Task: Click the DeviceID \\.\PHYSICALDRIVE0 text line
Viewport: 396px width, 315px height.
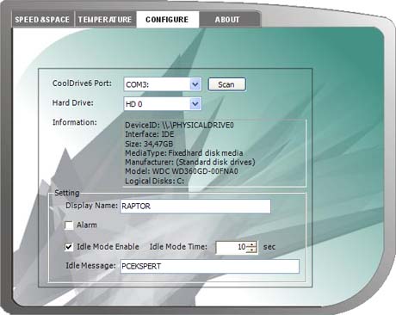Action: (179, 125)
